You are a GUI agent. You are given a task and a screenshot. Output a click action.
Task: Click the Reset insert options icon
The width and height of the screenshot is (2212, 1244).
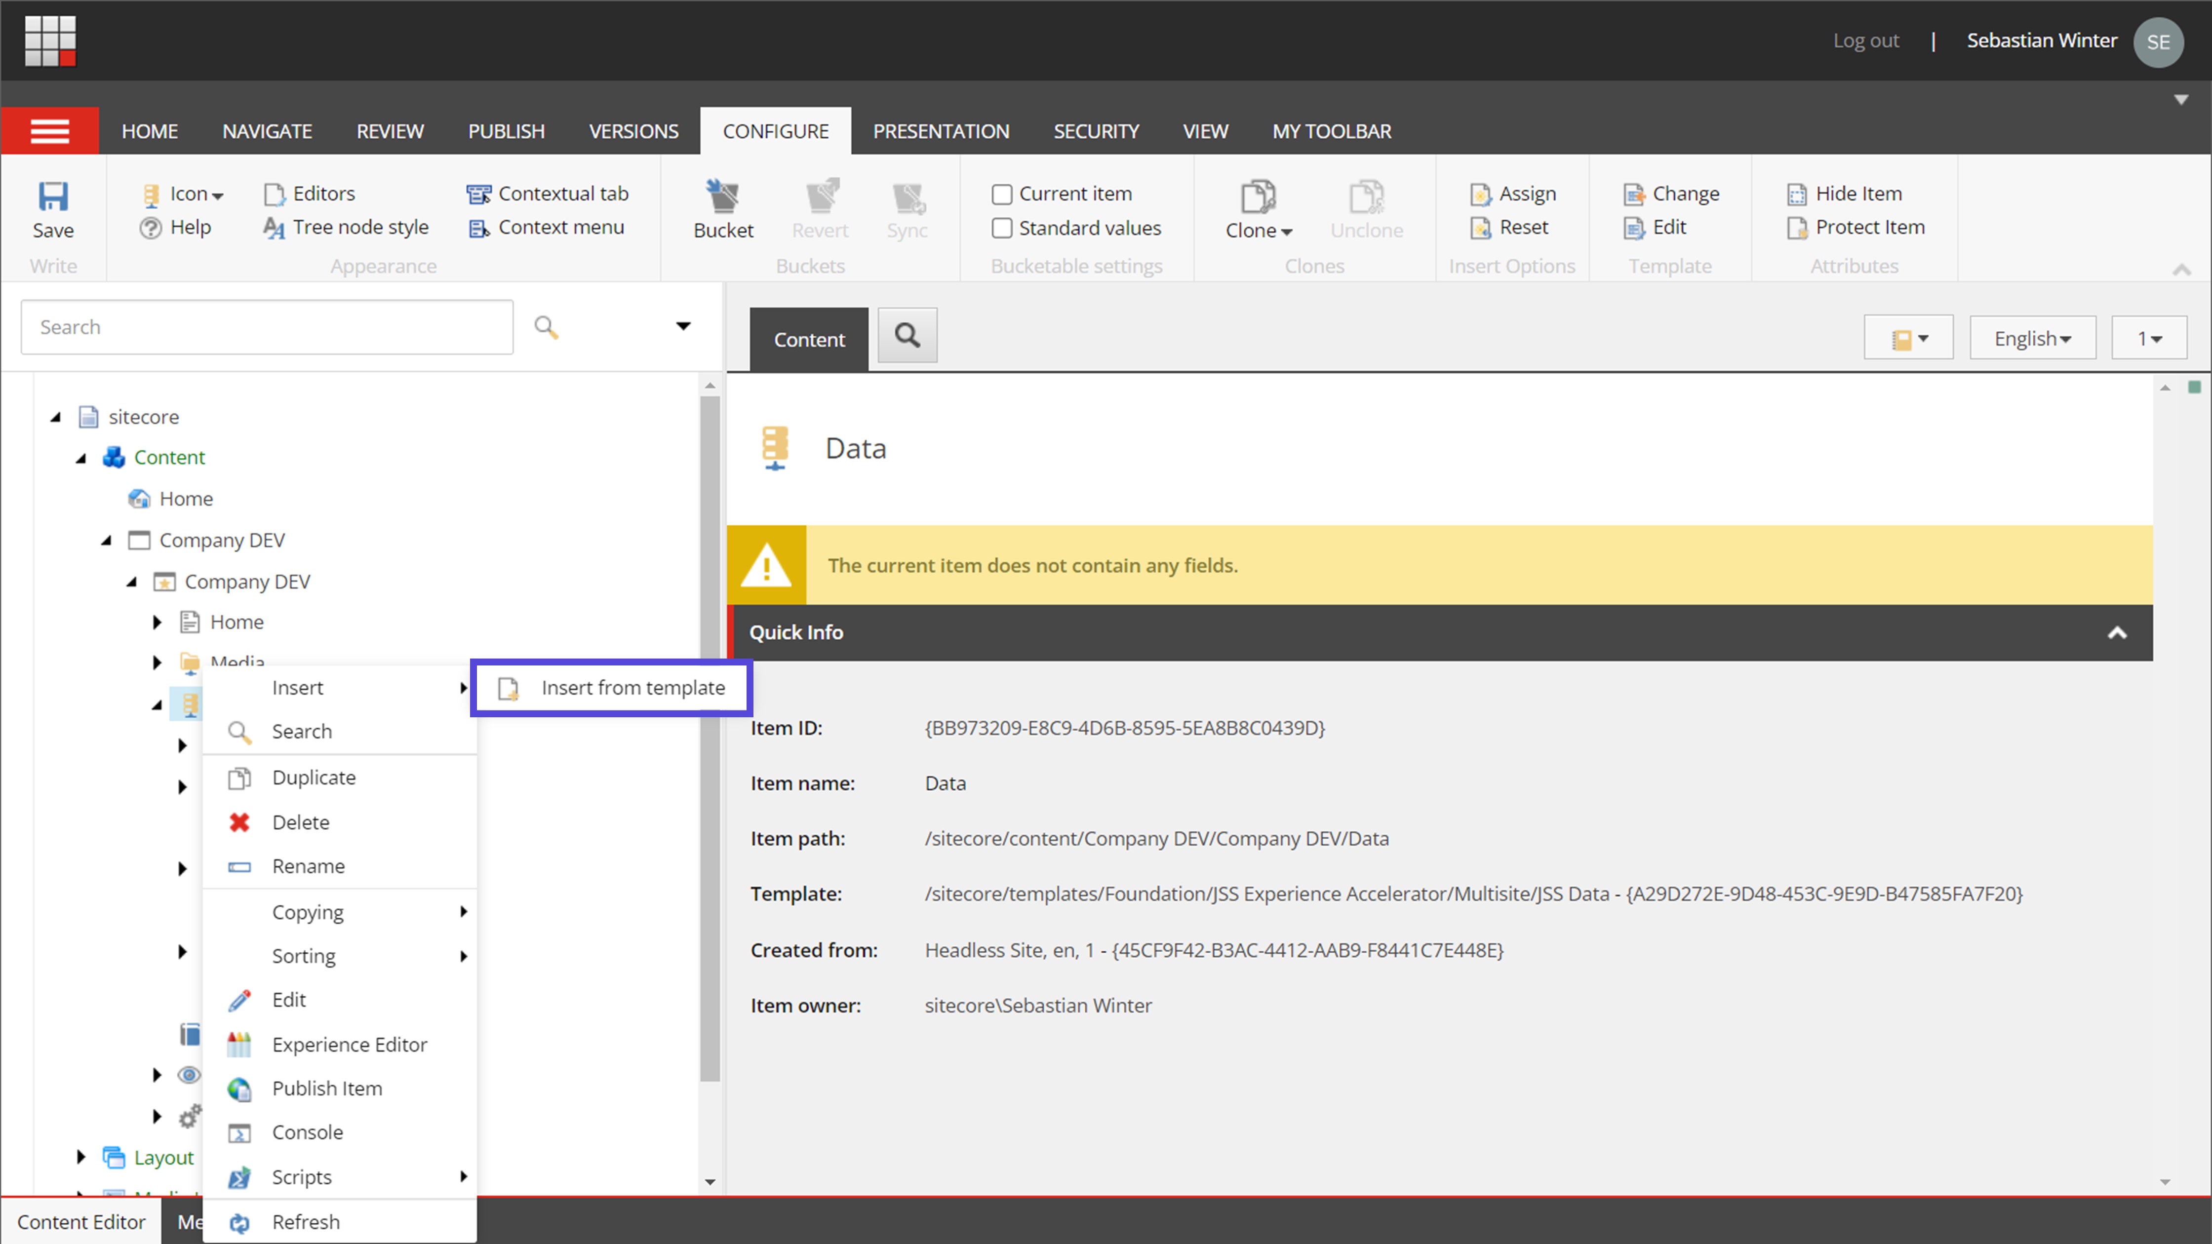tap(1481, 228)
